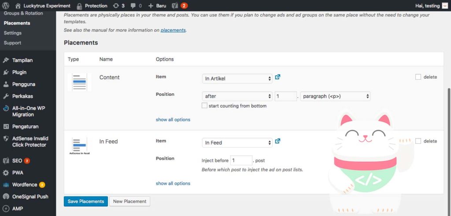The width and height of the screenshot is (451, 216).
Task: Open the In Artikel item dropdown
Action: coord(237,79)
